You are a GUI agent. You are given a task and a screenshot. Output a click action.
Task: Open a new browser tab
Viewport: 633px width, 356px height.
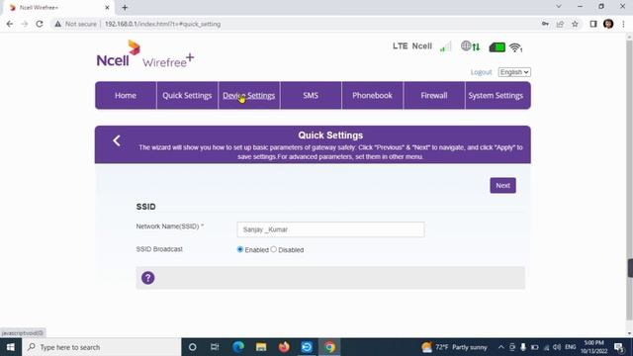[125, 7]
